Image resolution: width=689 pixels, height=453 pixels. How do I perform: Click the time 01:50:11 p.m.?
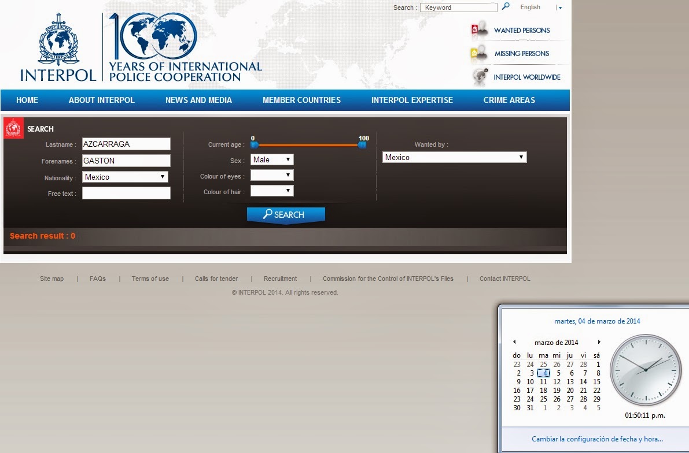tap(645, 415)
